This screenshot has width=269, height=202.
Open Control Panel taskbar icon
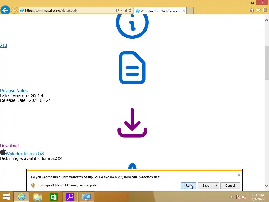click(x=86, y=197)
